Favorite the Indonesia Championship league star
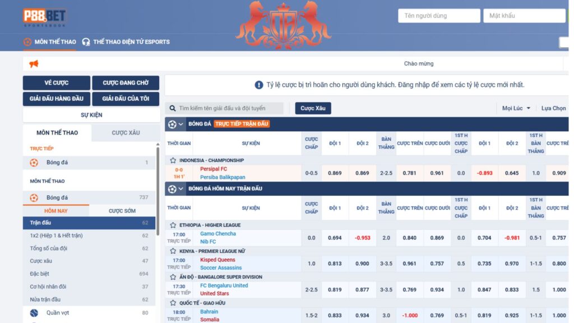The width and height of the screenshot is (574, 323). click(173, 160)
